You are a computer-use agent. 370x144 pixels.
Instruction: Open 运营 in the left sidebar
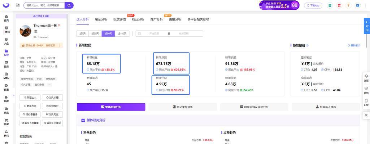pos(6,64)
